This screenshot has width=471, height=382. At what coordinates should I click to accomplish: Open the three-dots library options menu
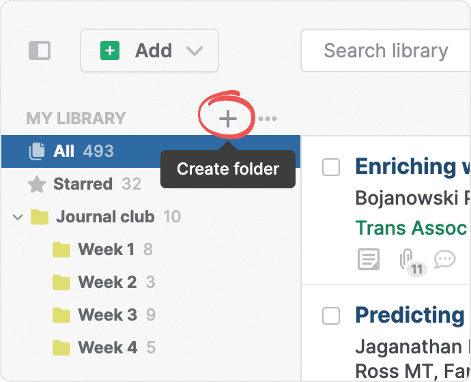click(268, 119)
